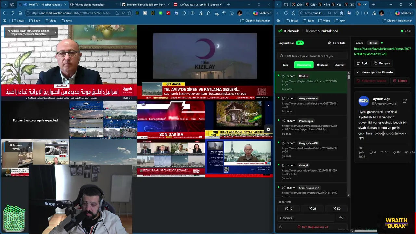The image size is (416, 234).
Task: Open the left browser's three-dot settings menu
Action: (x=247, y=13)
